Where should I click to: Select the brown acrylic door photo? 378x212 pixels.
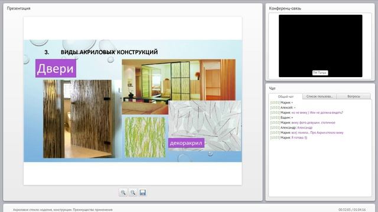pyautogui.click(x=77, y=119)
